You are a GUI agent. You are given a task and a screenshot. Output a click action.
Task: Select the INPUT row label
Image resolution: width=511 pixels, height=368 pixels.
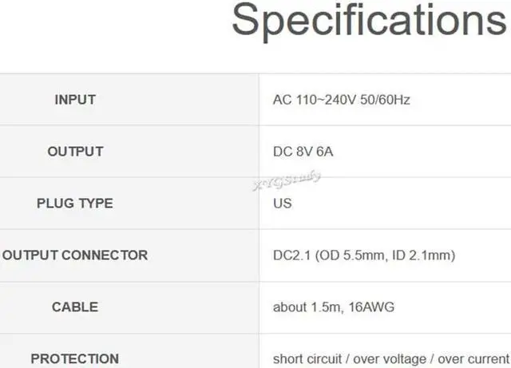tap(75, 100)
